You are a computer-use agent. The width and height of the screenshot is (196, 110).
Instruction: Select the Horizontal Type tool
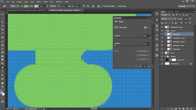tap(2, 71)
